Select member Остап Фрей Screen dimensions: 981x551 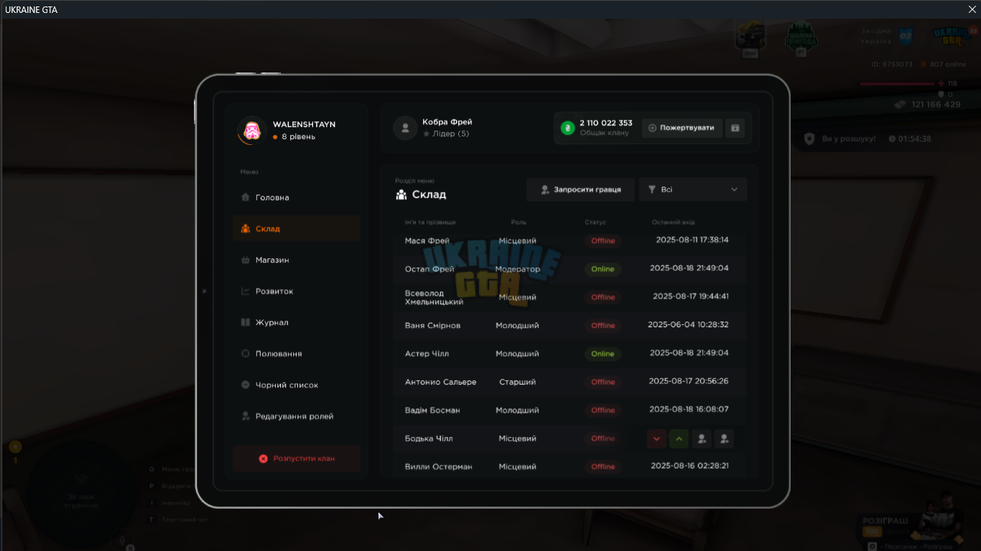click(x=429, y=269)
